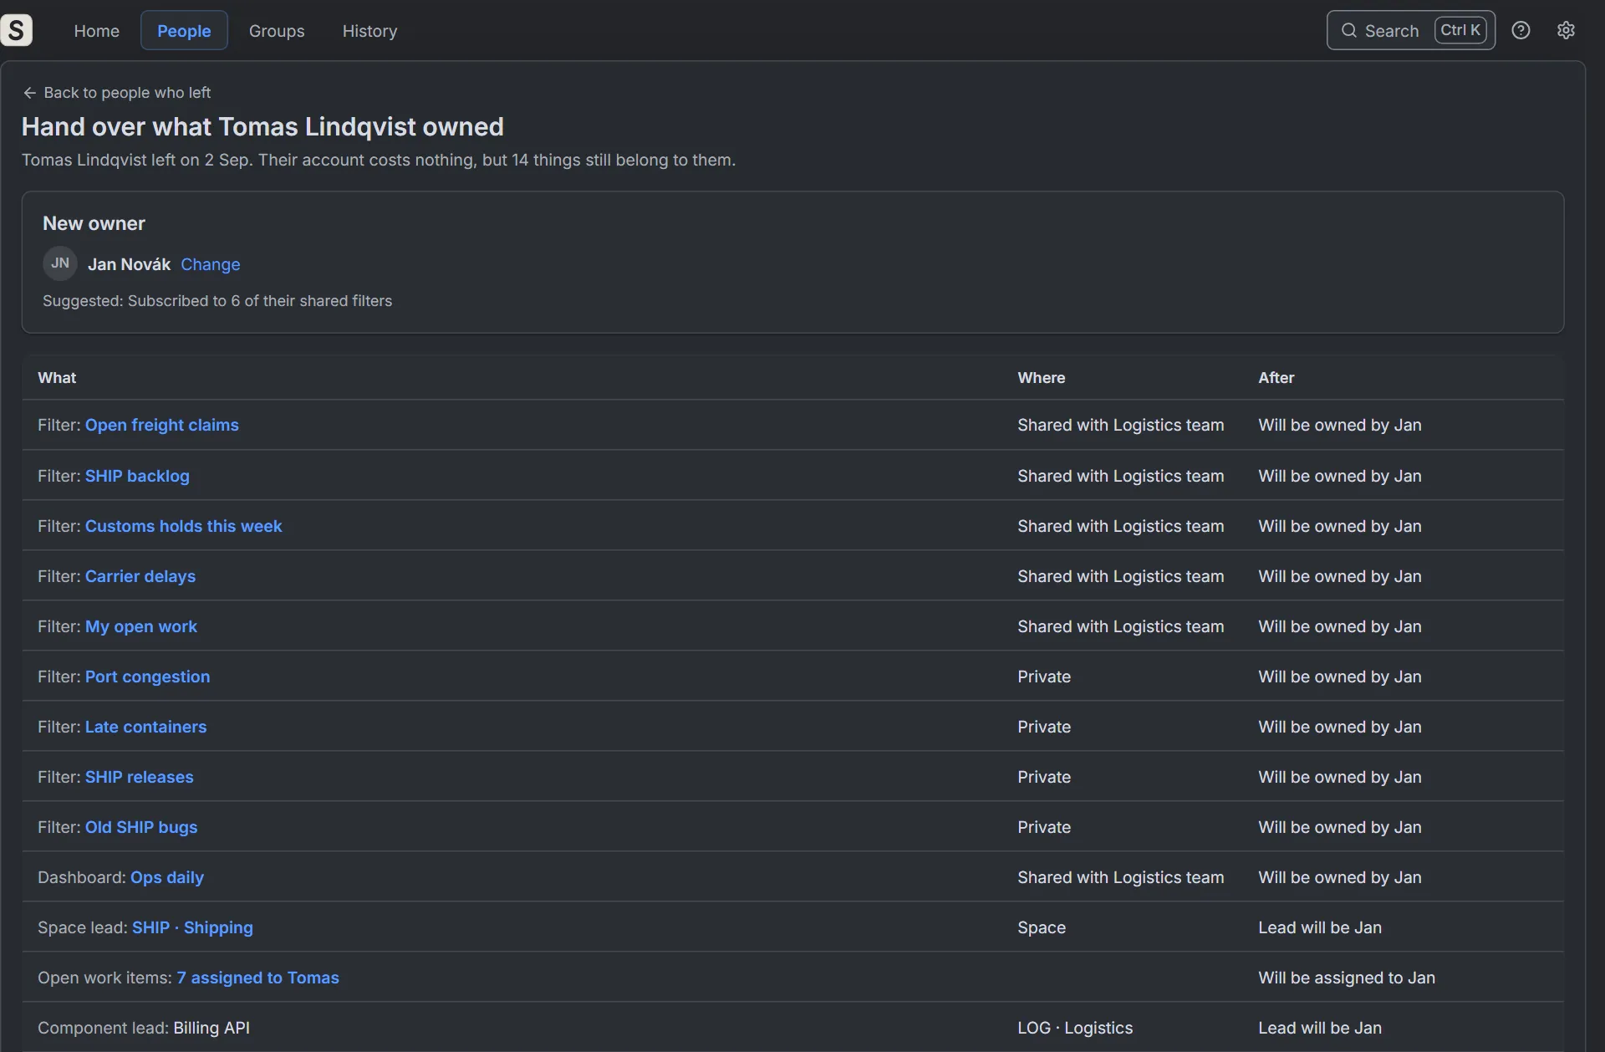Open the SHIP releases filter
This screenshot has width=1605, height=1052.
[139, 777]
